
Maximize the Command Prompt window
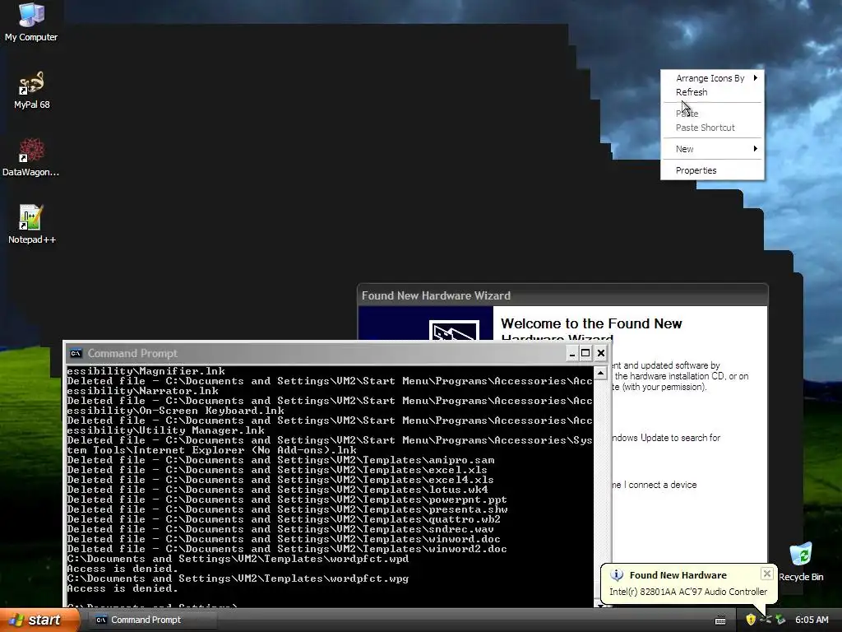click(x=585, y=353)
